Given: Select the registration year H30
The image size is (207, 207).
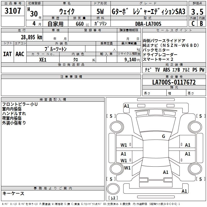Looking at the screenshot, I should coord(33,12).
